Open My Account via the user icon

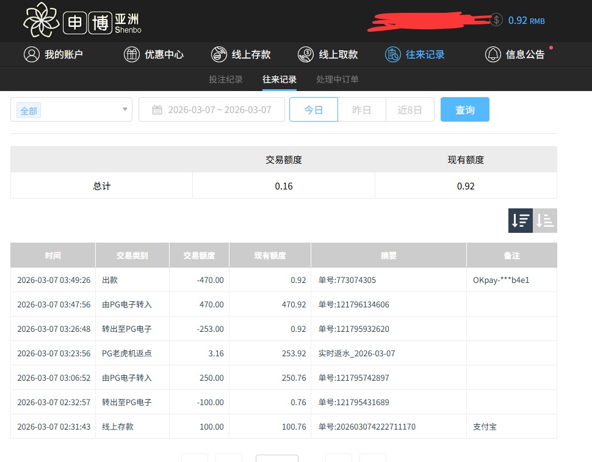point(31,54)
